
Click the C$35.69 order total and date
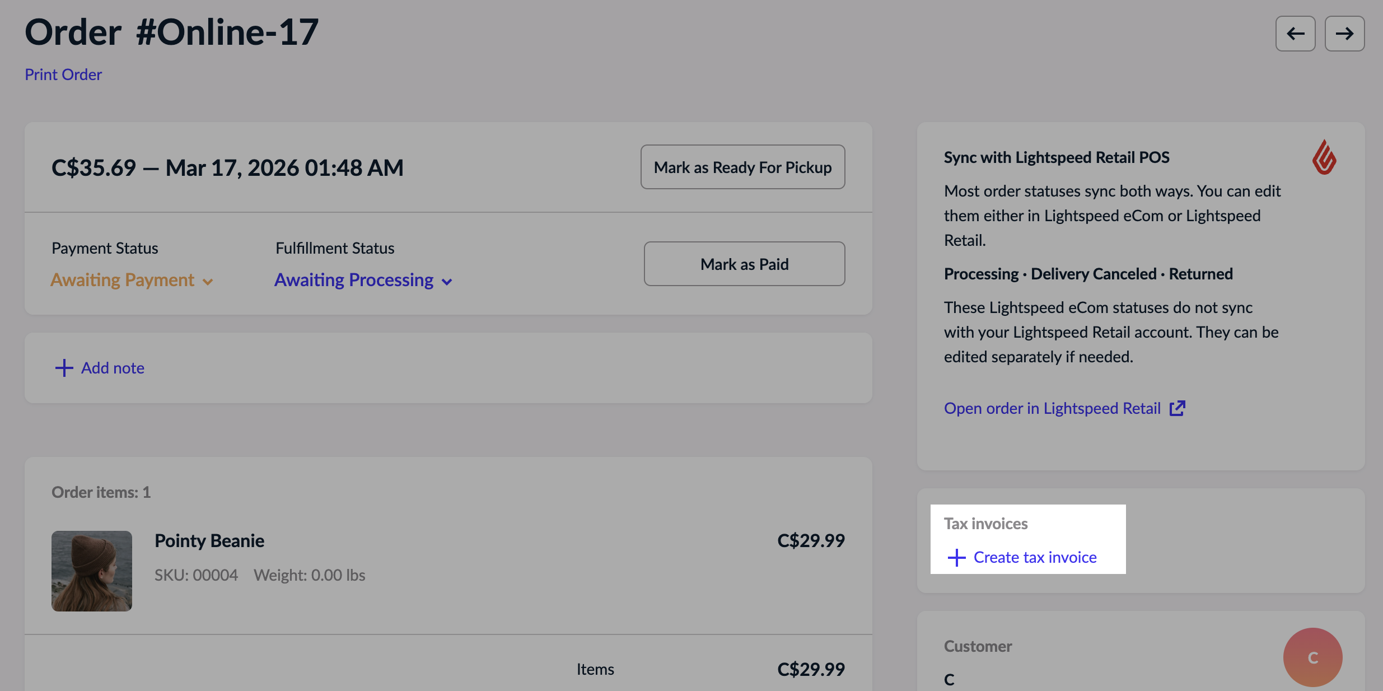(x=227, y=167)
